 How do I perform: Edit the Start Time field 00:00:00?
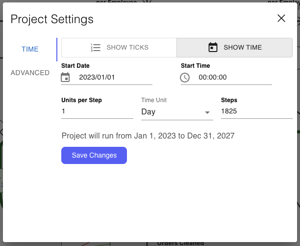pyautogui.click(x=233, y=77)
